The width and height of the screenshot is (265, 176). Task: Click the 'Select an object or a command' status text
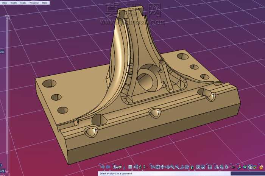(116, 173)
